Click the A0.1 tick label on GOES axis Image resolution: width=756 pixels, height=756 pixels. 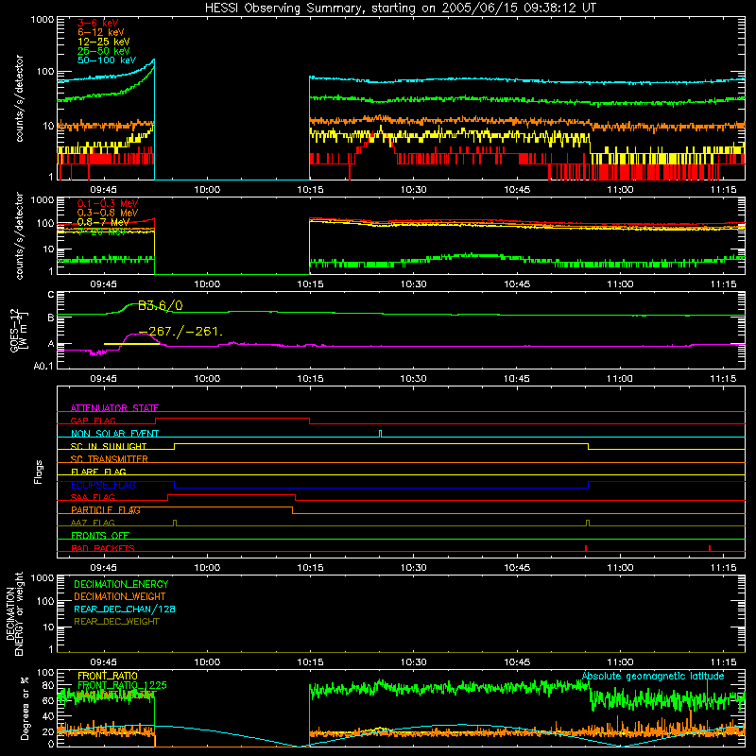click(43, 367)
